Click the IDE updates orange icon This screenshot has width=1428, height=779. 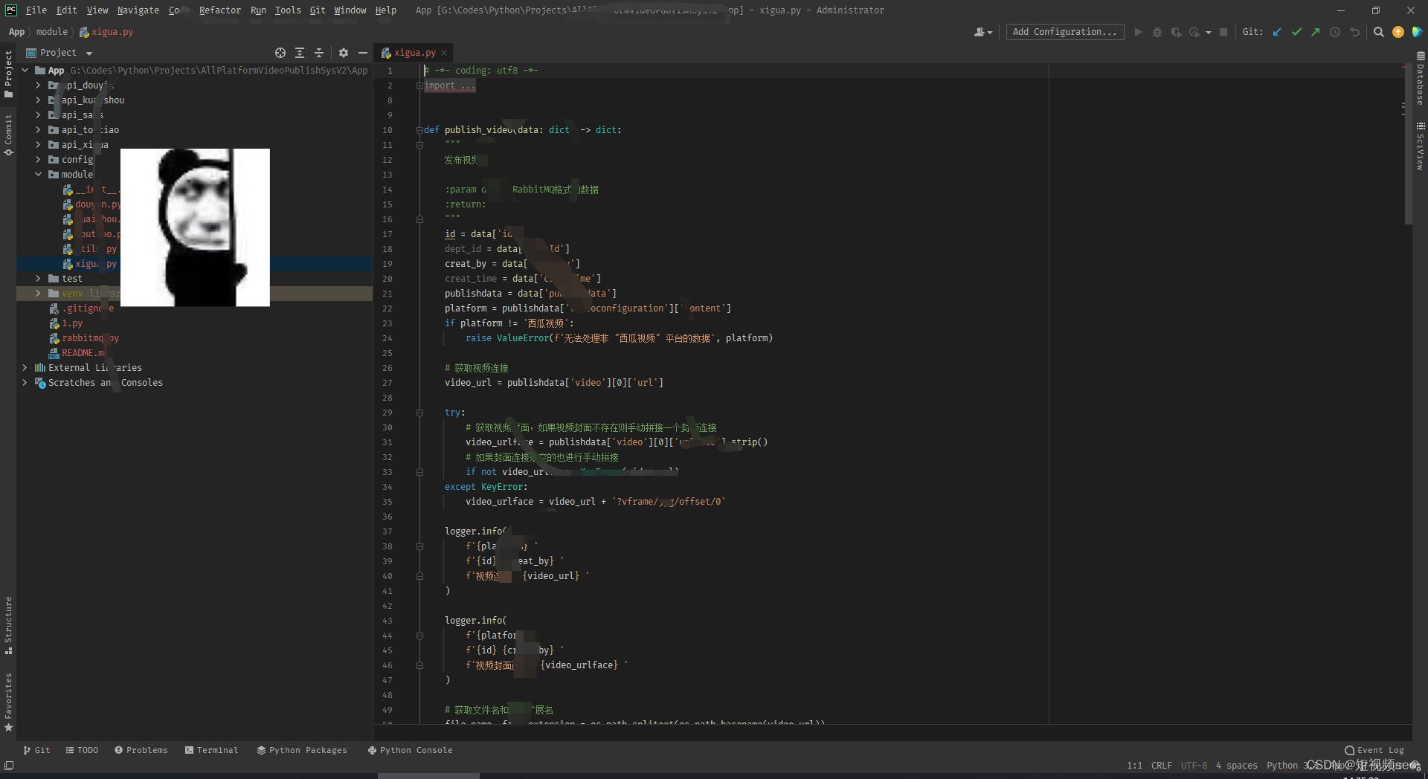coord(1398,32)
